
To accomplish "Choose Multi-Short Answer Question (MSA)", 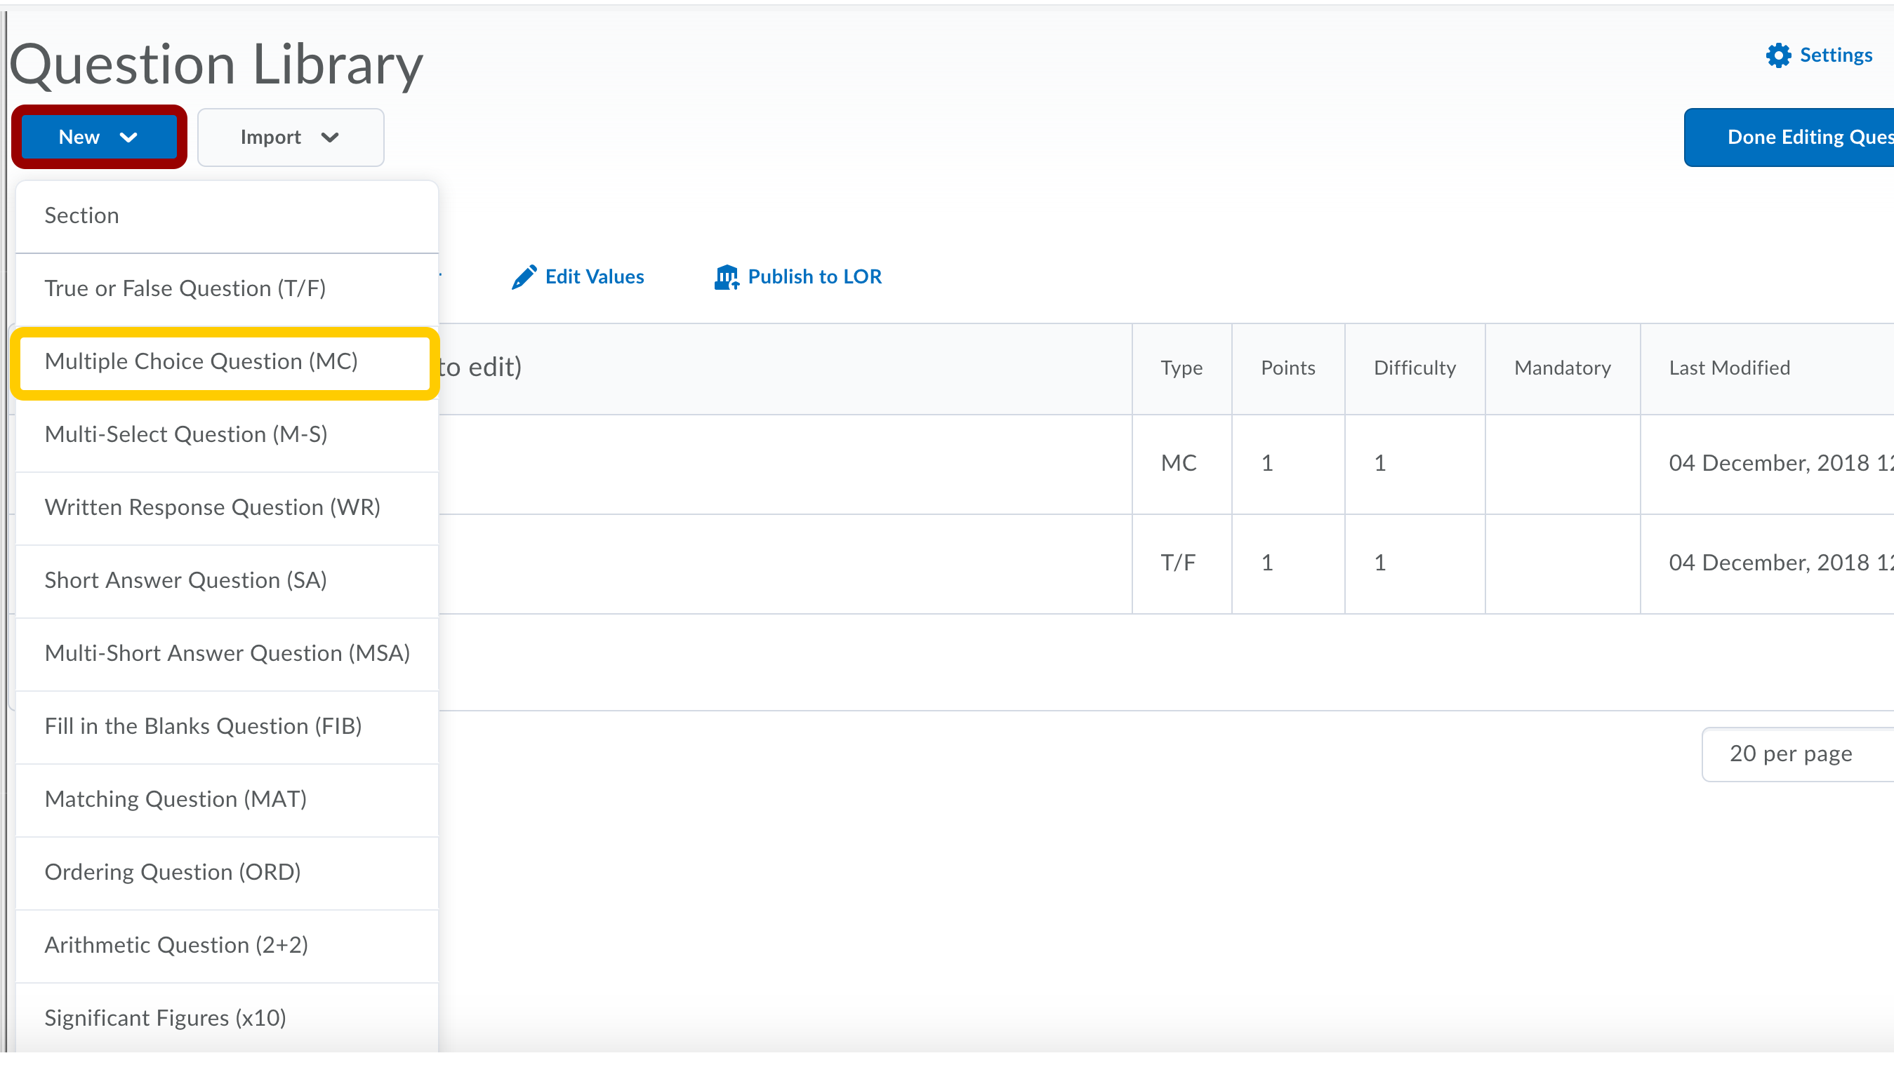I will (227, 652).
